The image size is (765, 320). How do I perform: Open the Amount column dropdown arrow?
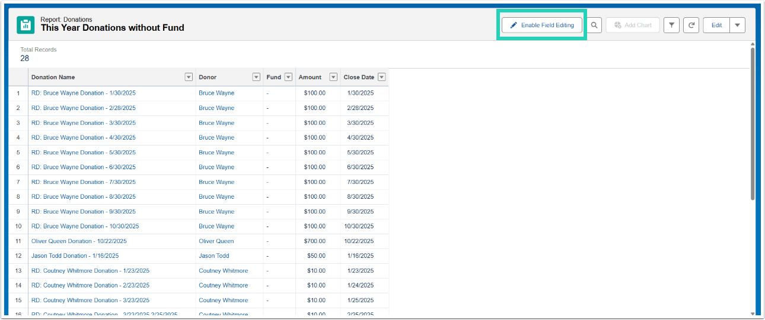pyautogui.click(x=333, y=77)
